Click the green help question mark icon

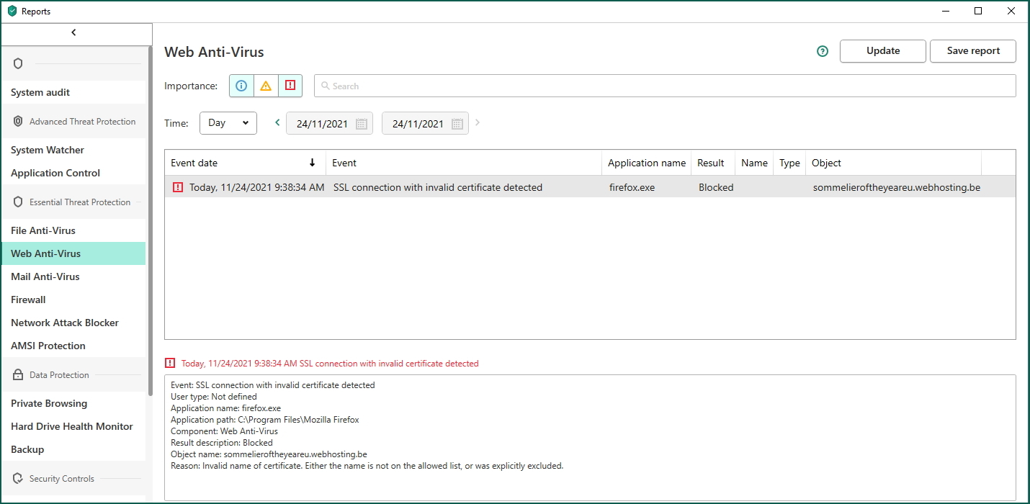[x=823, y=51]
